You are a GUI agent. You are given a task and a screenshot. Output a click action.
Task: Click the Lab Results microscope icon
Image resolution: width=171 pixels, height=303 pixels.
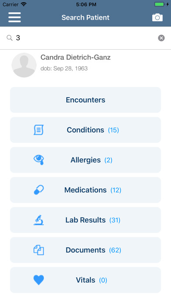[39, 220]
